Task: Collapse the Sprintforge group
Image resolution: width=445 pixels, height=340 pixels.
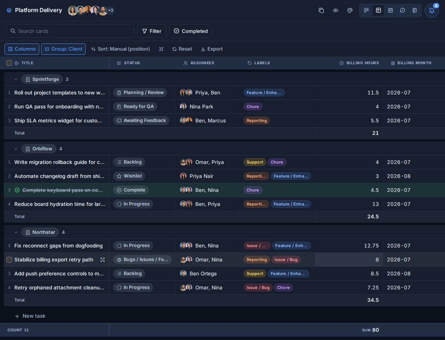Action: tap(15, 79)
